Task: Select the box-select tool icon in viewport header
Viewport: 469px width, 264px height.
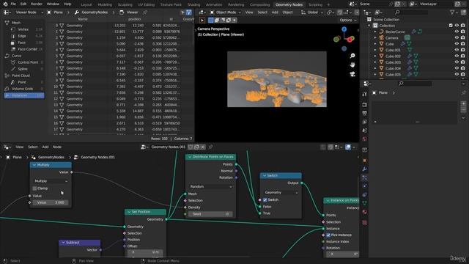Action: click(x=211, y=20)
